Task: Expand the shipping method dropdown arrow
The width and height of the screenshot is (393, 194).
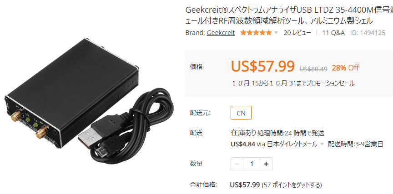Action: point(322,144)
